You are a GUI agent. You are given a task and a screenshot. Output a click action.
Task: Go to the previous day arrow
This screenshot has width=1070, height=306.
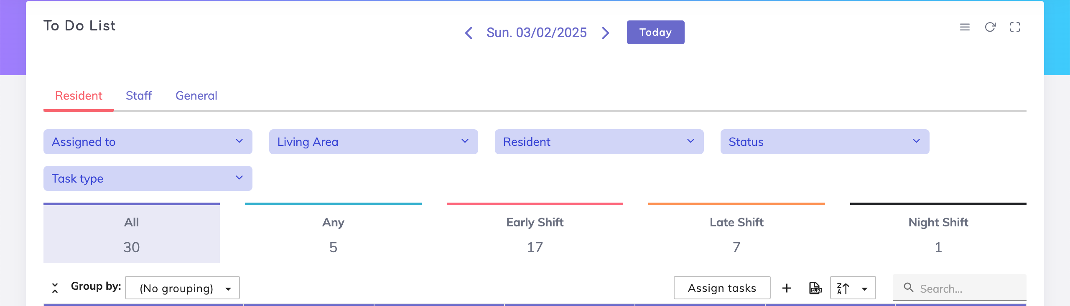coord(469,33)
